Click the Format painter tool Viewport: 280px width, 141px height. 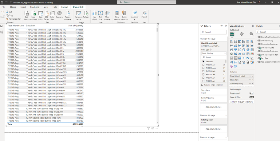(x=13, y=19)
